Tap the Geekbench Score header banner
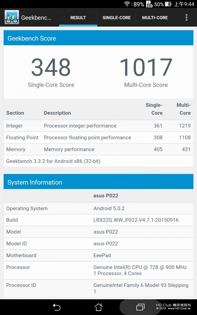 pos(98,38)
